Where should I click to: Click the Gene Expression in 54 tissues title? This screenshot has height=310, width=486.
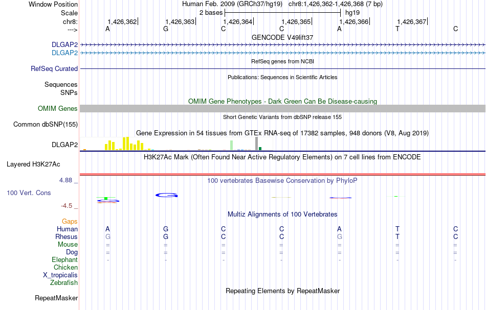(282, 133)
